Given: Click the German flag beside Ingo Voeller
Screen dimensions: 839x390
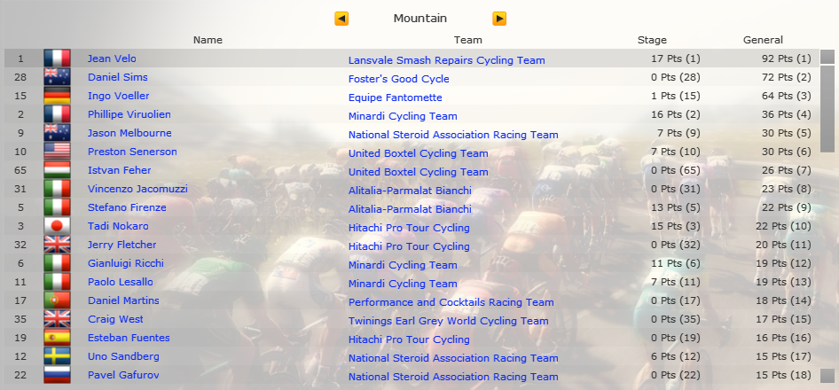Looking at the screenshot, I should 58,96.
